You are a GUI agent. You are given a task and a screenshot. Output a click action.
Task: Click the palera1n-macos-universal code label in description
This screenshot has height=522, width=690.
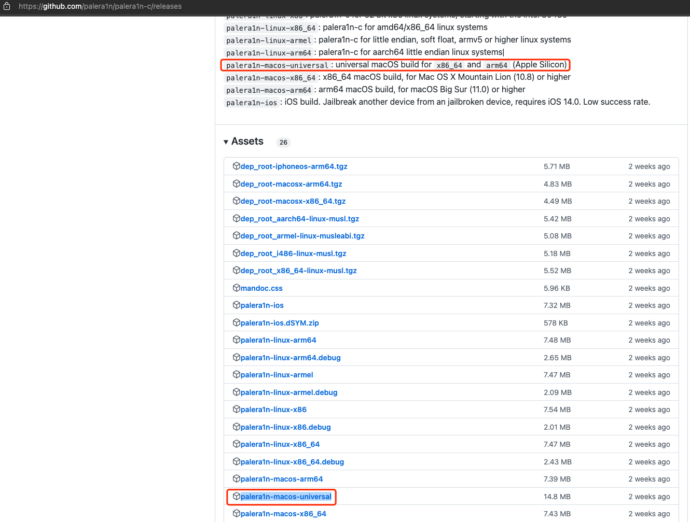click(x=277, y=65)
